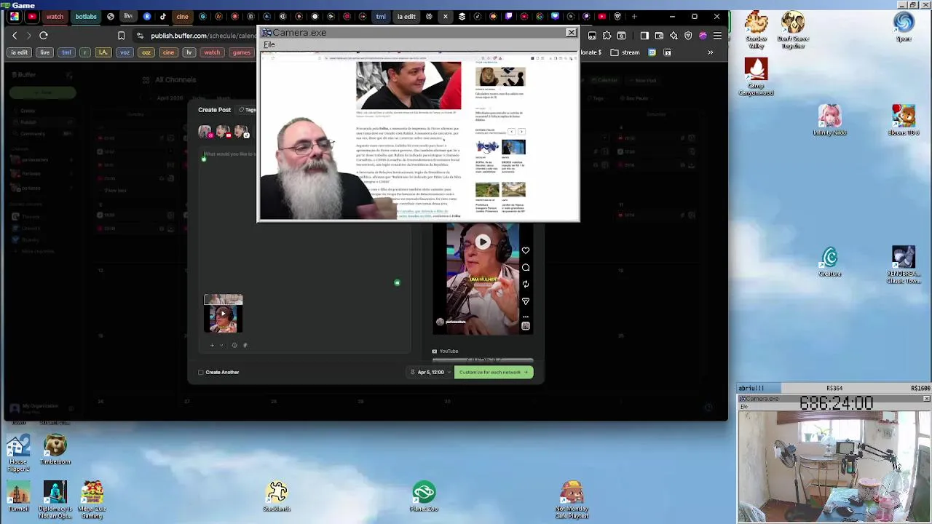
Task: Click the heart icon on video preview
Action: [x=526, y=250]
